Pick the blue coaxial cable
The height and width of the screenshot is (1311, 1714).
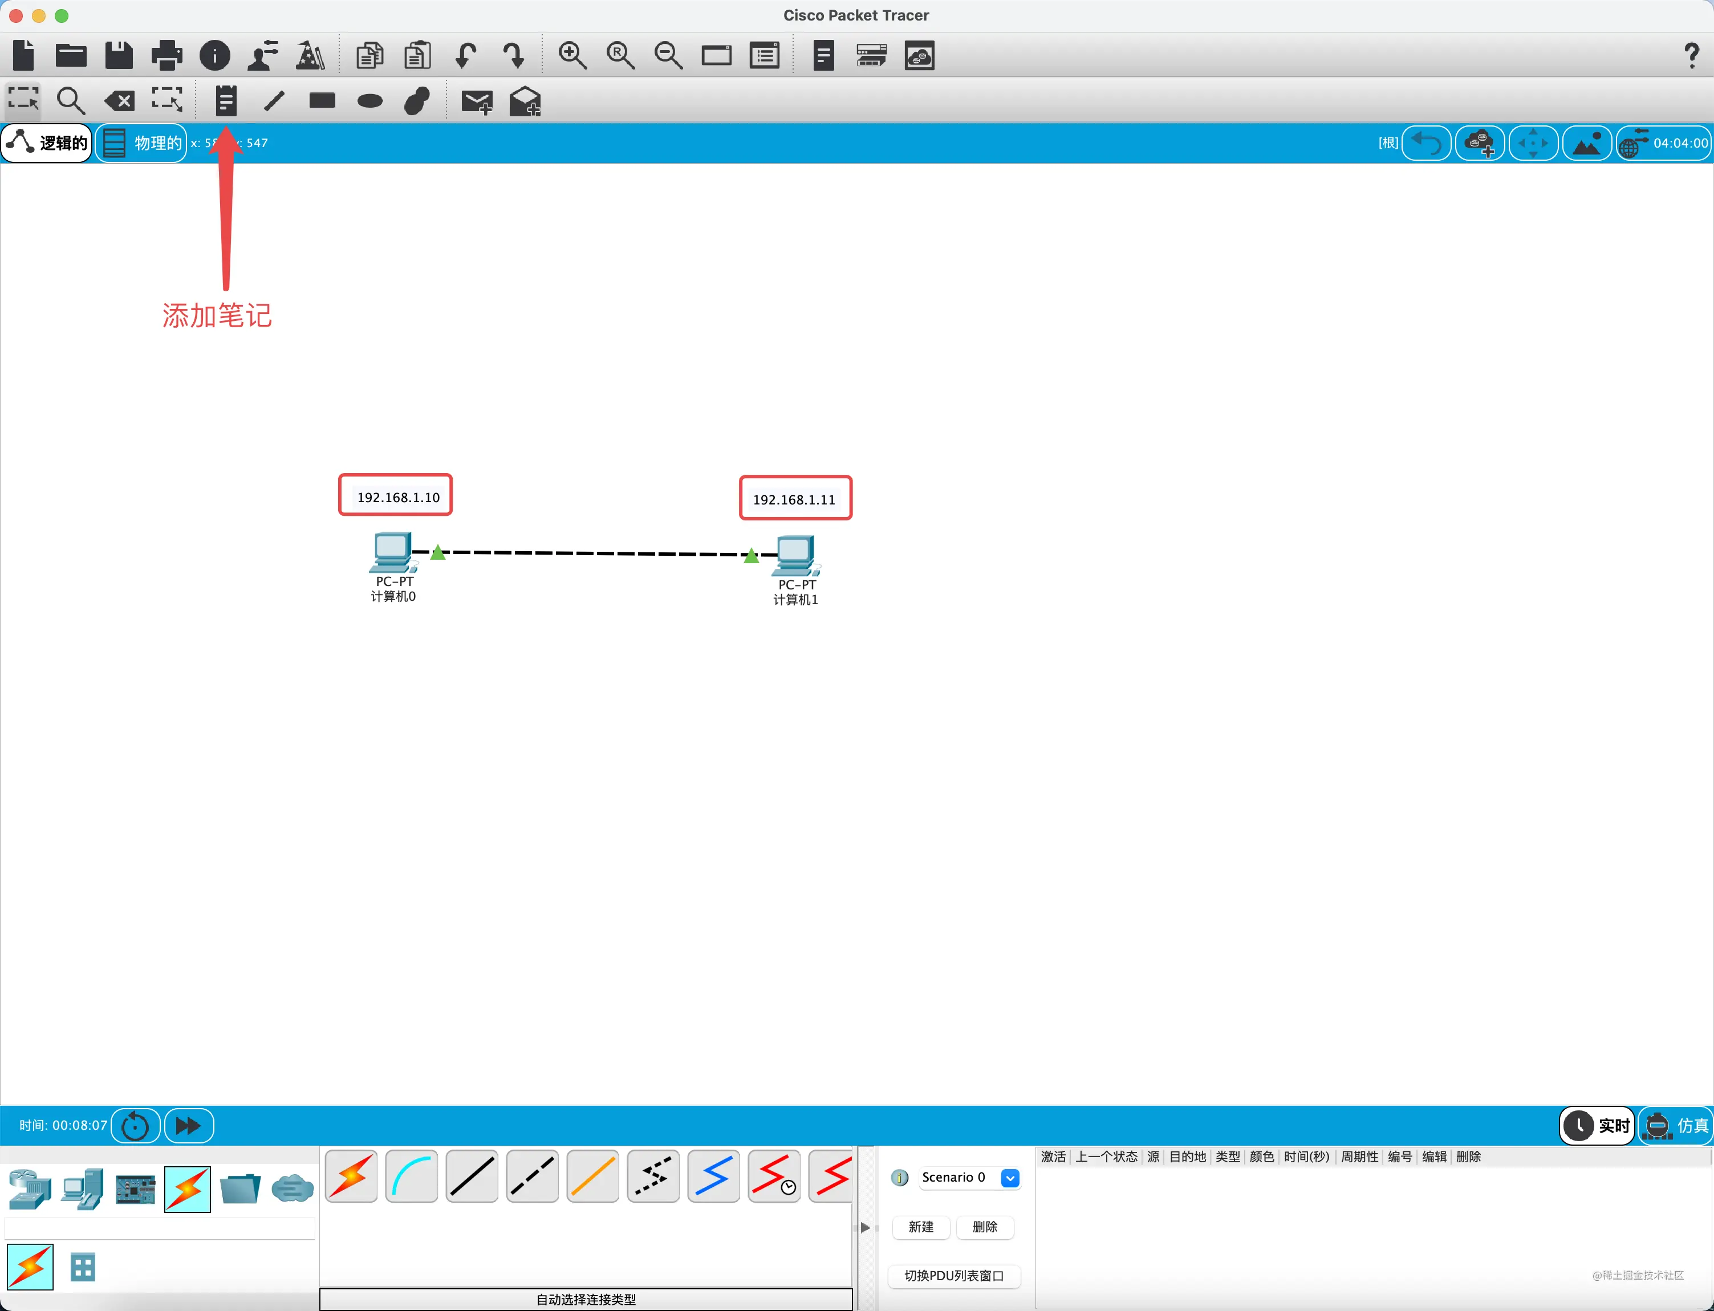(713, 1176)
